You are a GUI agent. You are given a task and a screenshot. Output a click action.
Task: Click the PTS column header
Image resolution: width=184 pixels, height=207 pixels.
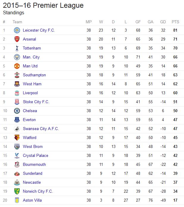click(x=175, y=22)
